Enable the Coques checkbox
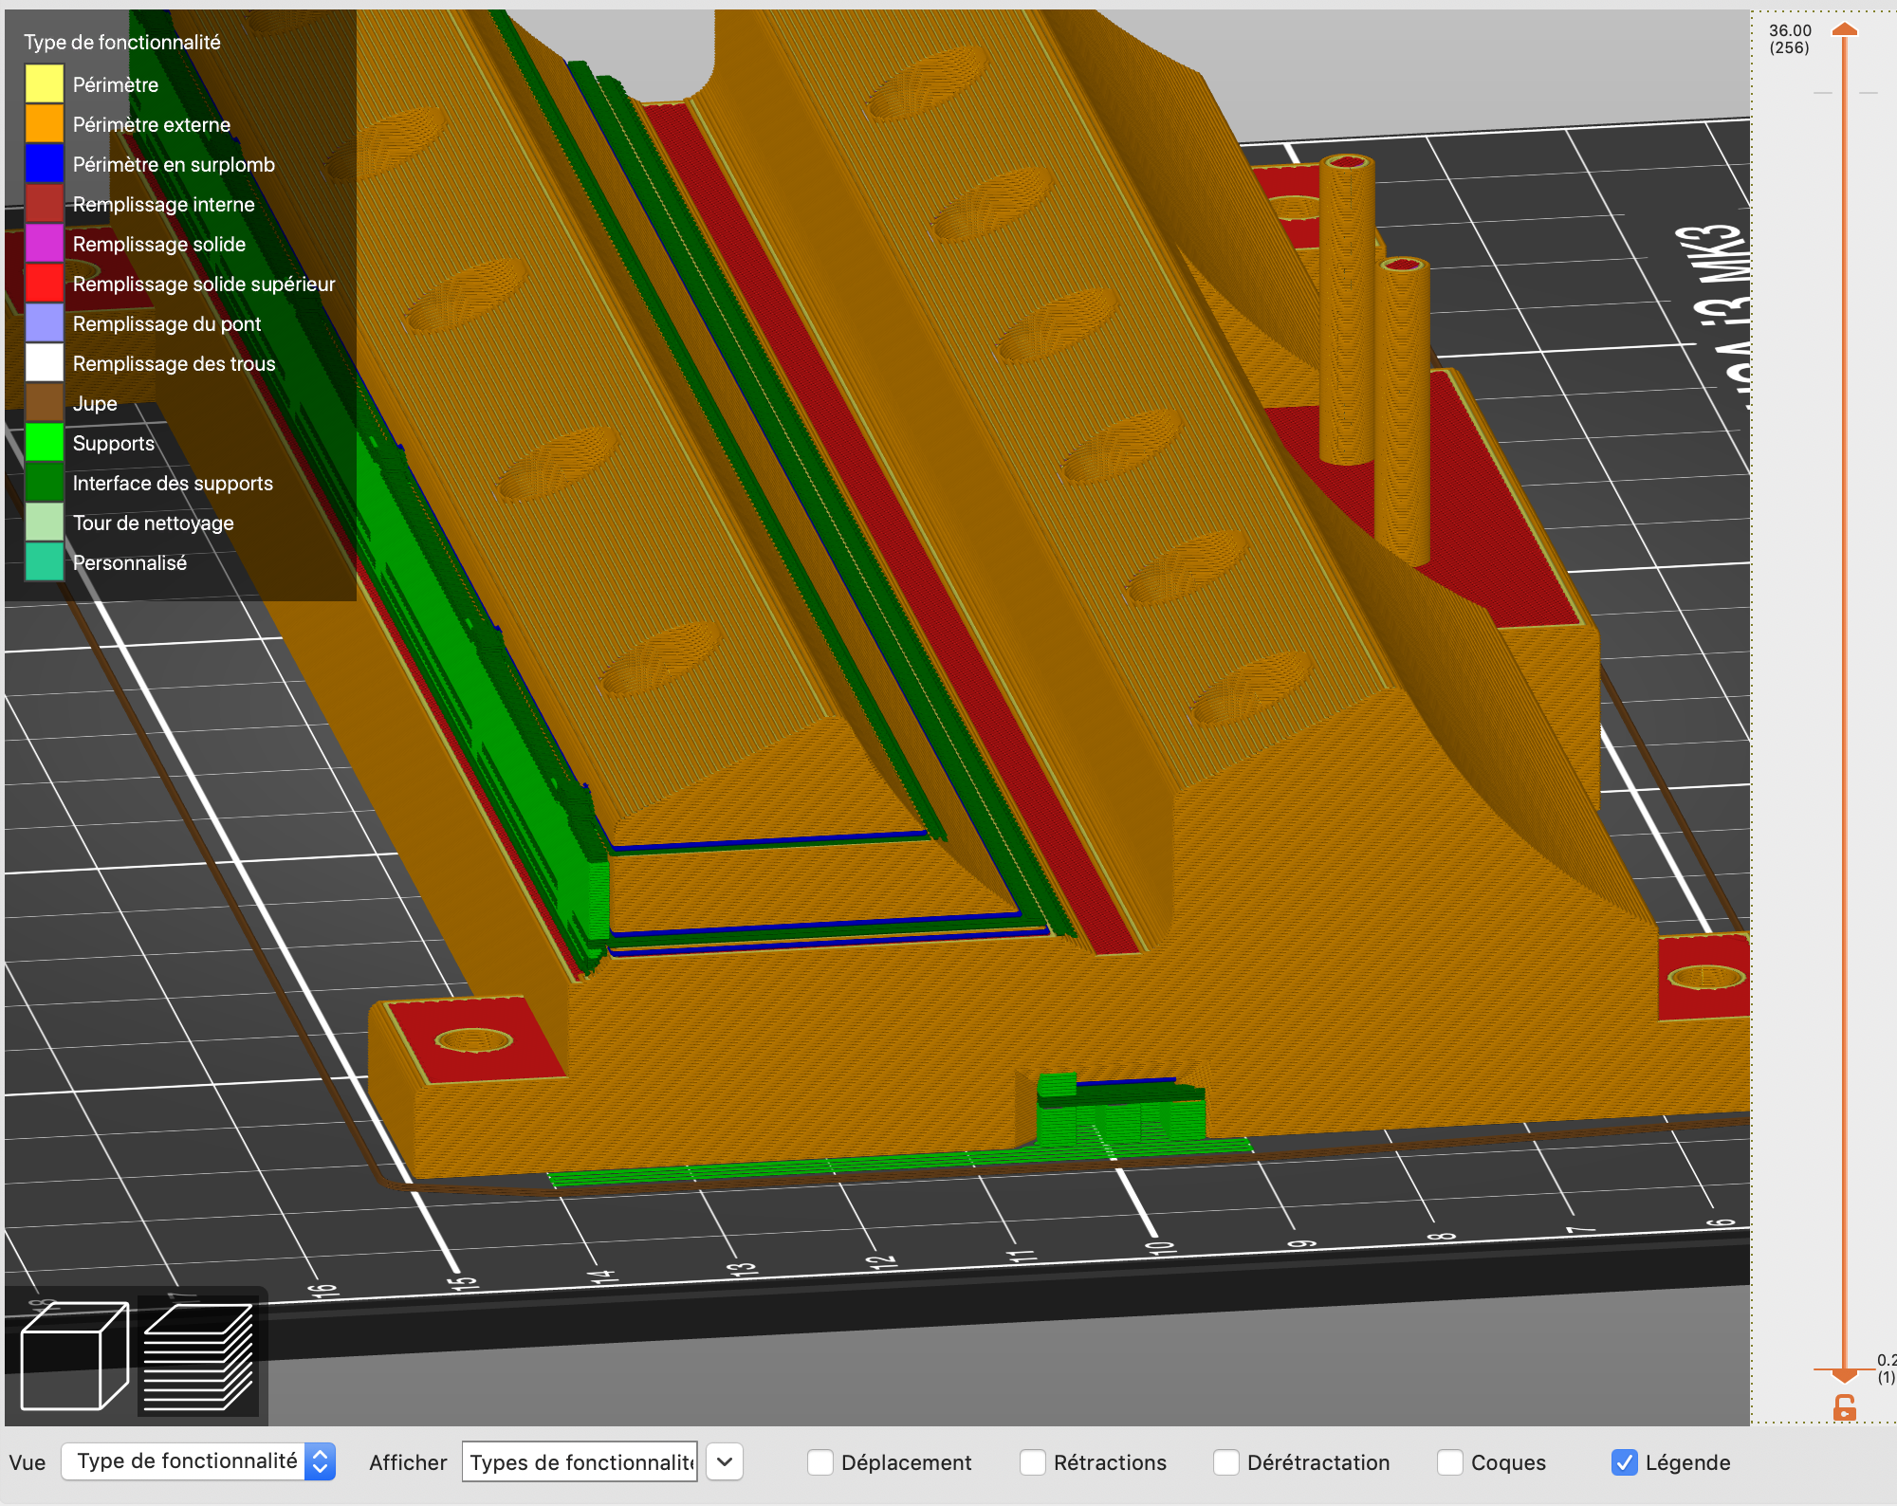 coord(1449,1462)
